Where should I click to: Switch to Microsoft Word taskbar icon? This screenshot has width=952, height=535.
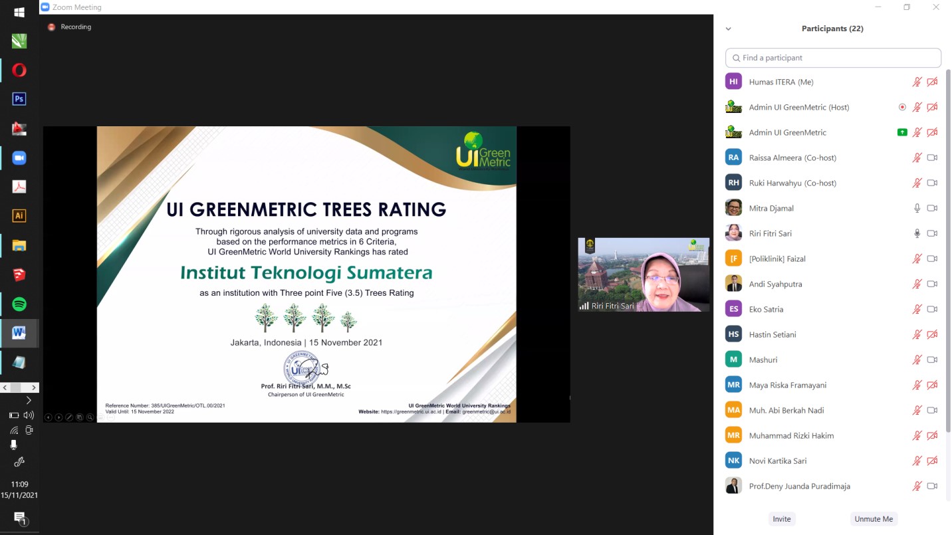pos(19,333)
